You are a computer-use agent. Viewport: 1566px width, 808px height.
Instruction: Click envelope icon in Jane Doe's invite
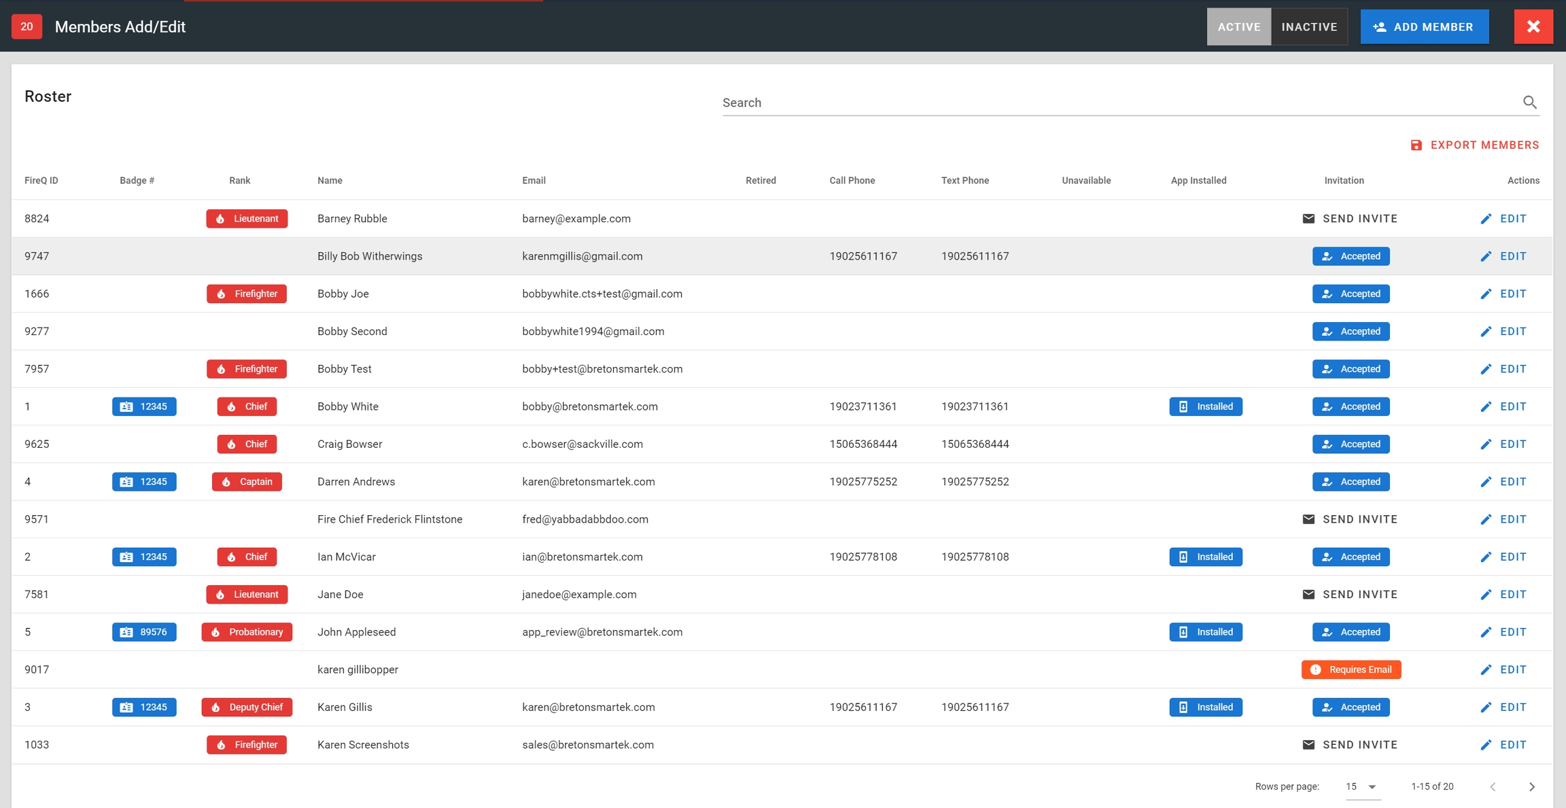point(1308,595)
